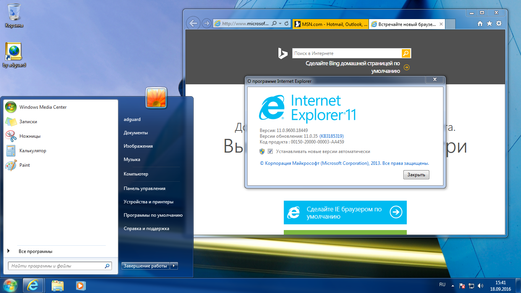Open the new tab button in IE
Viewport: 521px width, 293px height.
(450, 24)
